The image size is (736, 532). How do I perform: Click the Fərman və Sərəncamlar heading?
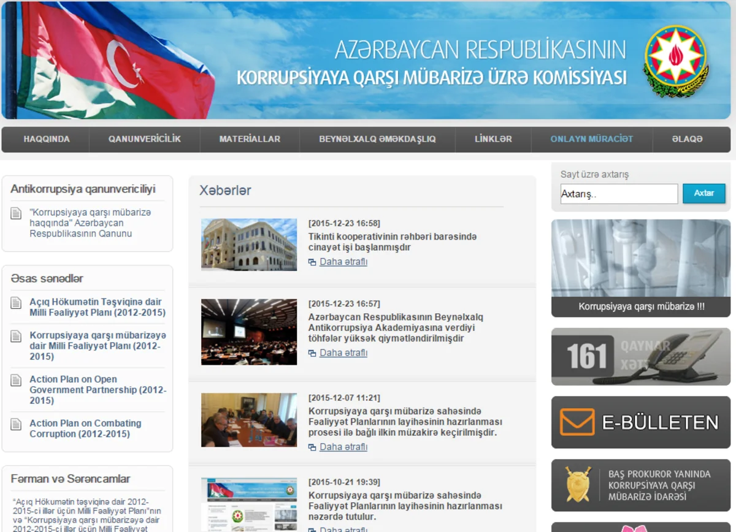[x=71, y=479]
